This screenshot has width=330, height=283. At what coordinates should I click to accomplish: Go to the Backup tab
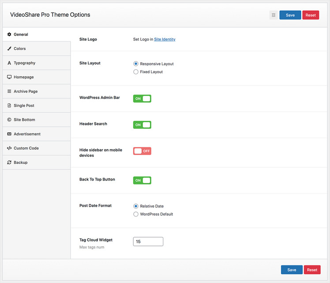tap(20, 162)
